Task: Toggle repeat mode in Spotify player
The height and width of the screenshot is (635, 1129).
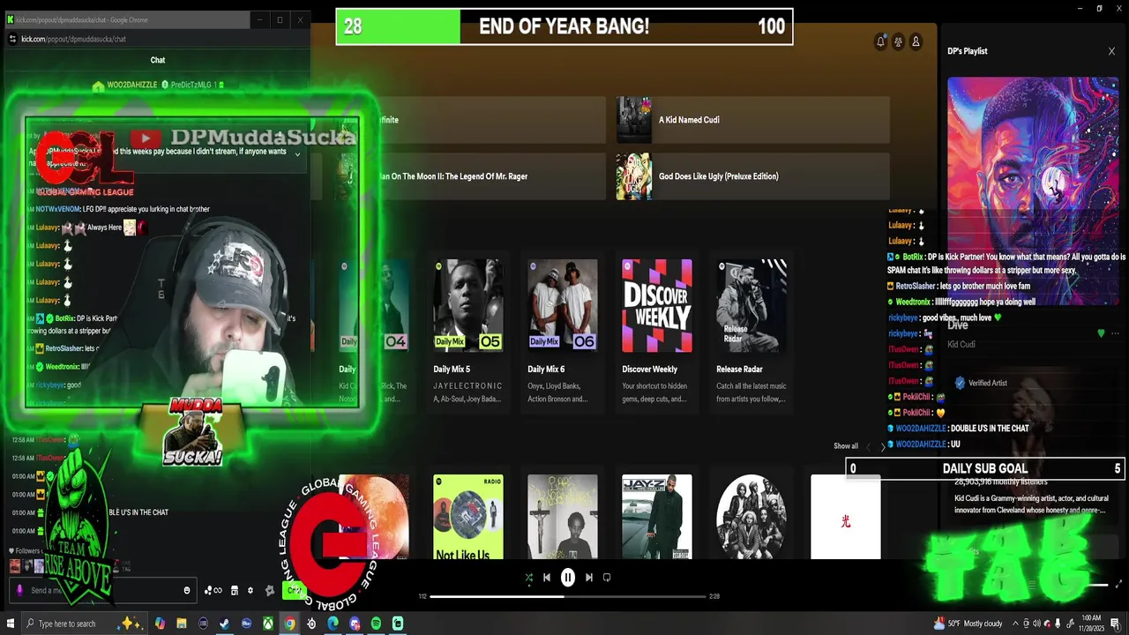Action: pos(607,578)
